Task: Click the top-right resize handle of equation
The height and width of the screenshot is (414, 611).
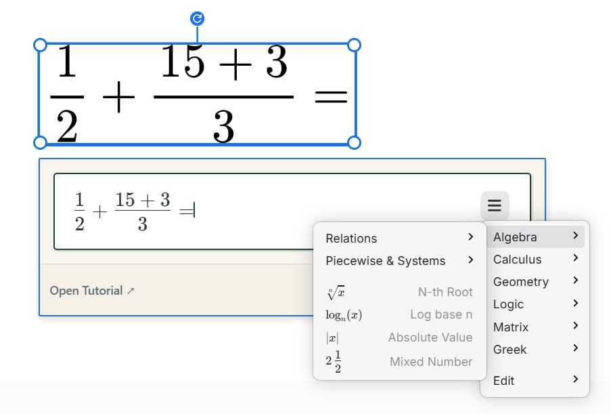Action: point(354,45)
